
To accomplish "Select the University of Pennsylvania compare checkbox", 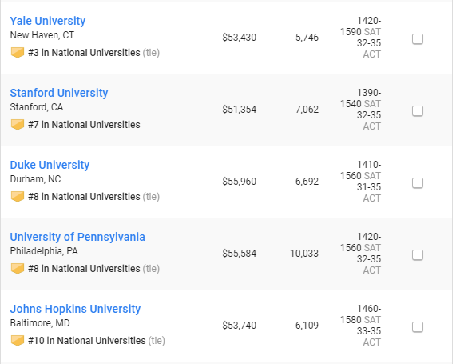I will [x=418, y=255].
